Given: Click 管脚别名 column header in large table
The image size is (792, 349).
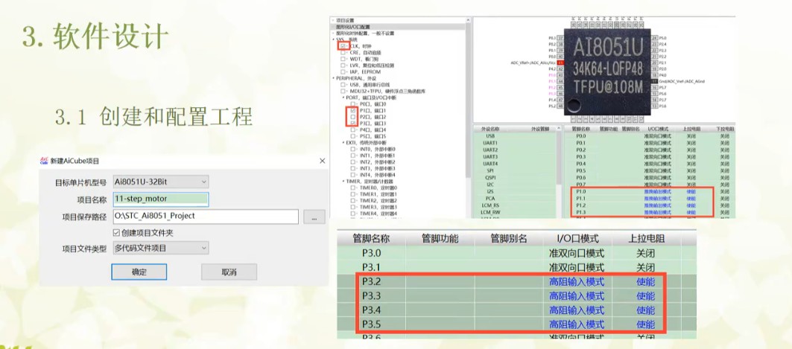Looking at the screenshot, I should [509, 239].
